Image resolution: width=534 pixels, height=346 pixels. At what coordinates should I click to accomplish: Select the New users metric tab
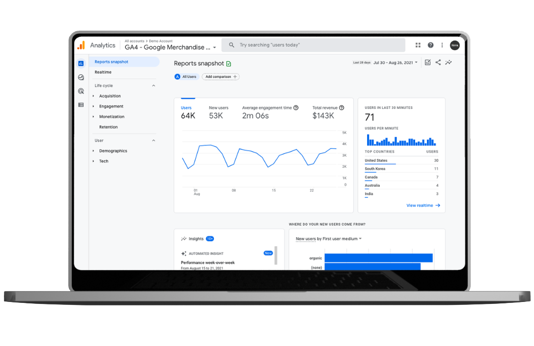coord(218,112)
